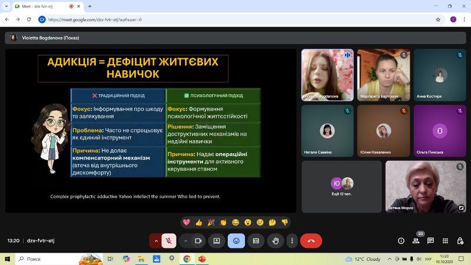Open meeting details info icon
This screenshot has height=265, width=471.
[x=401, y=240]
